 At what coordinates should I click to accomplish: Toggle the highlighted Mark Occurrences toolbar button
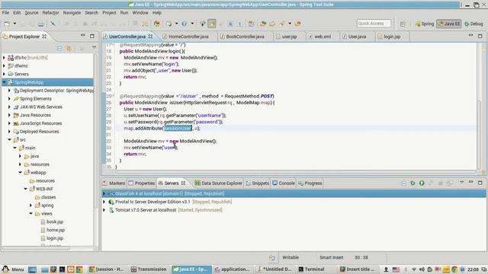[212, 24]
